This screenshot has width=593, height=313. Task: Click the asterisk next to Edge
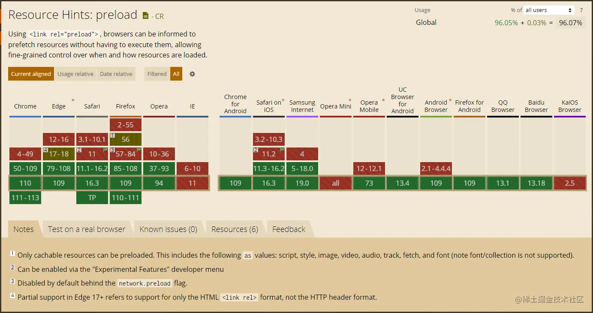73,101
